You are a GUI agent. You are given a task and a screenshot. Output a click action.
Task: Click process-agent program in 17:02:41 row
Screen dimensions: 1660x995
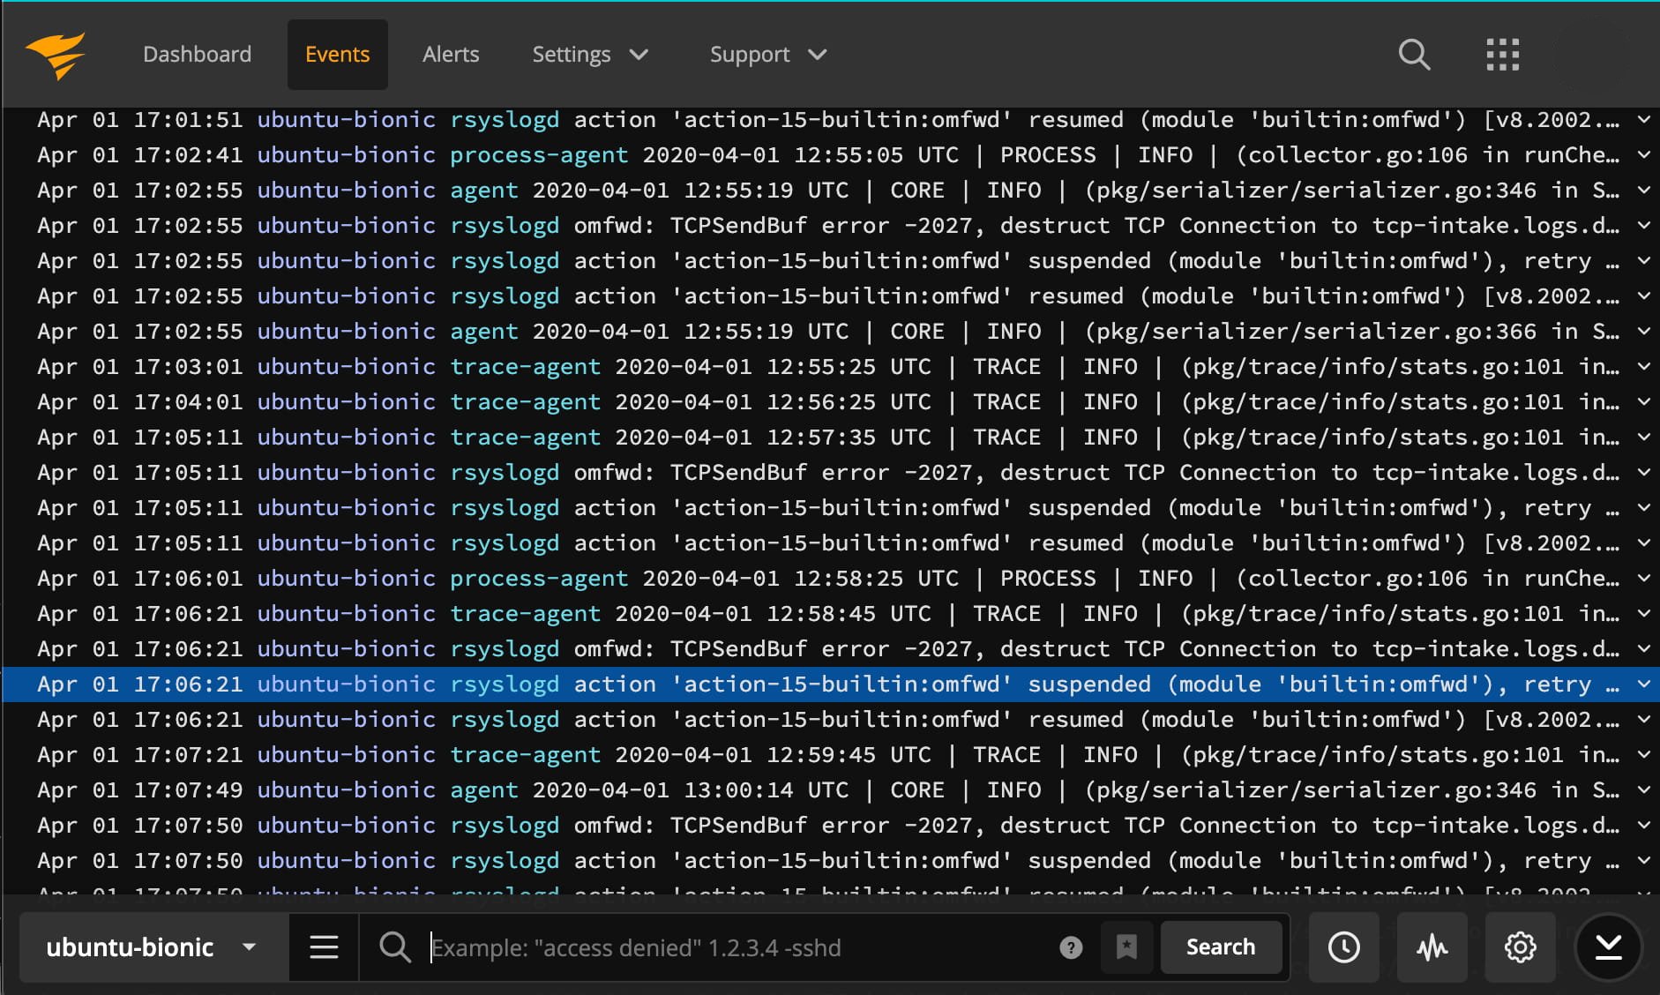point(539,154)
